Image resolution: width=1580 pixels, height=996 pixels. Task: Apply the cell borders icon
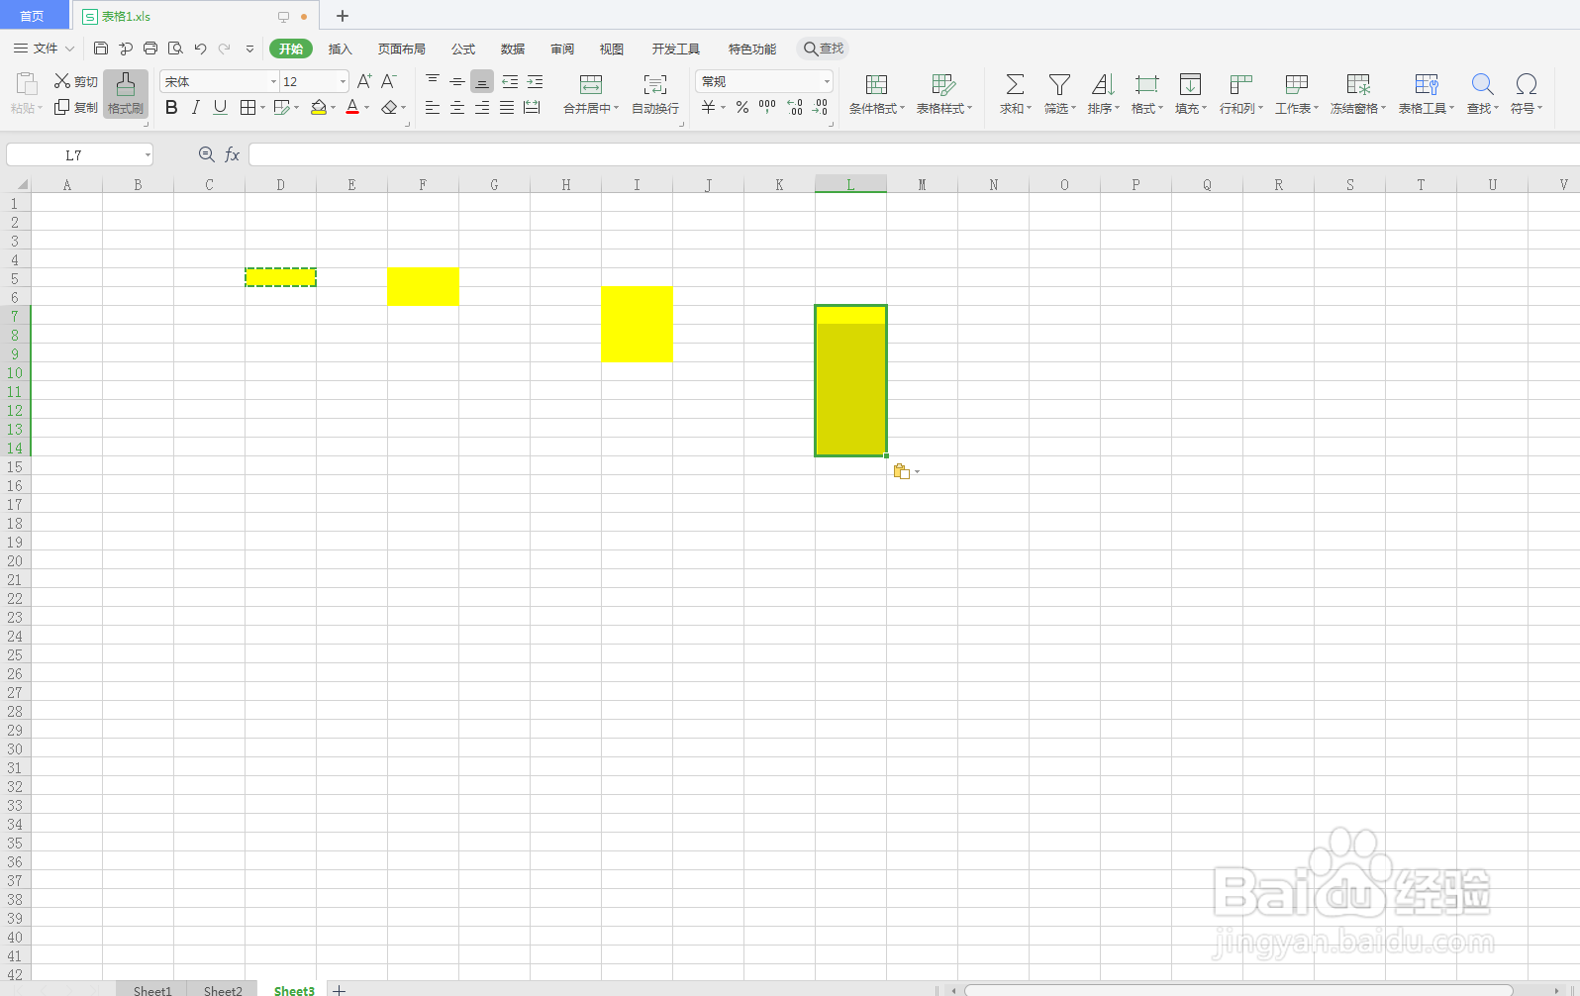(247, 107)
